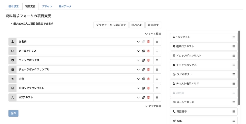Click the trash icon for 1行テキスト row
Image resolution: width=246 pixels, height=124 pixels.
tap(148, 98)
